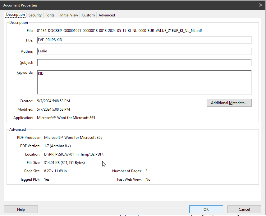Click the empty Subject field
The width and height of the screenshot is (266, 216).
point(144,63)
